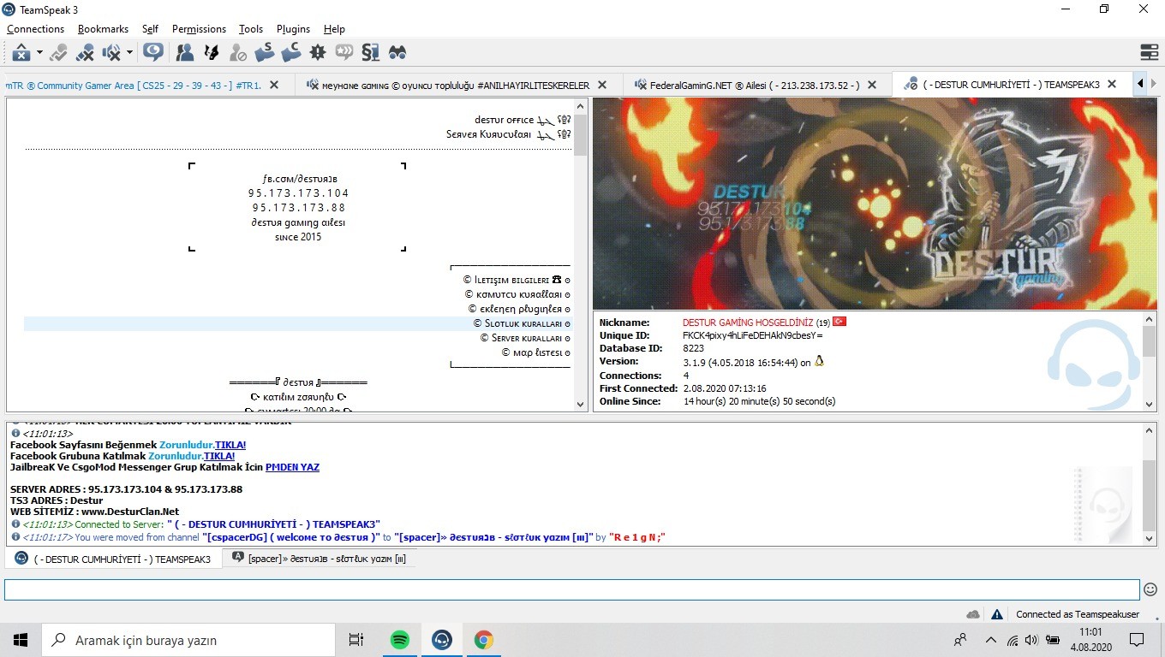Click the speech bubble with eye icon

153,52
